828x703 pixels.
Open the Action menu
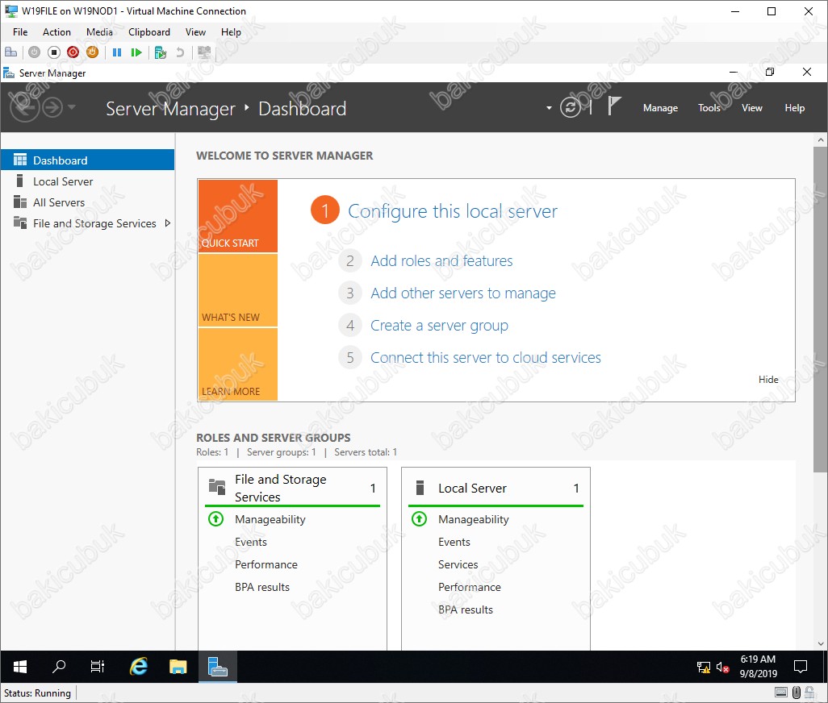click(x=56, y=32)
